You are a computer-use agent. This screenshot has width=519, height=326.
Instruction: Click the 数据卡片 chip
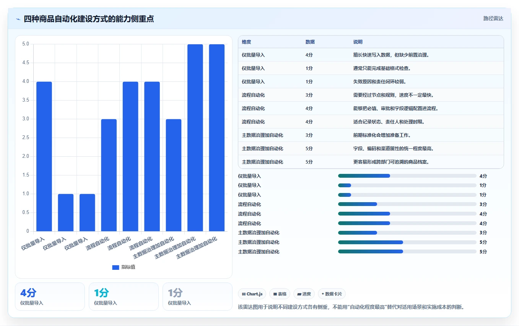332,294
